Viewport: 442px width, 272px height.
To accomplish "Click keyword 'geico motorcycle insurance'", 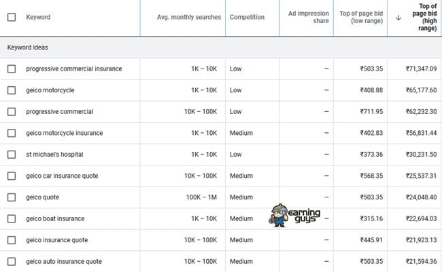I will [x=65, y=133].
